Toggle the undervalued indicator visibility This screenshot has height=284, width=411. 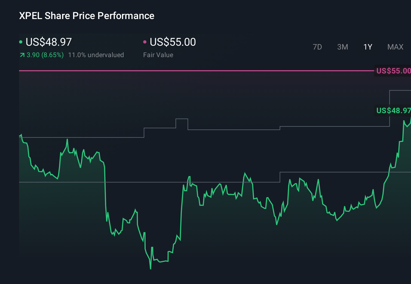(x=97, y=55)
